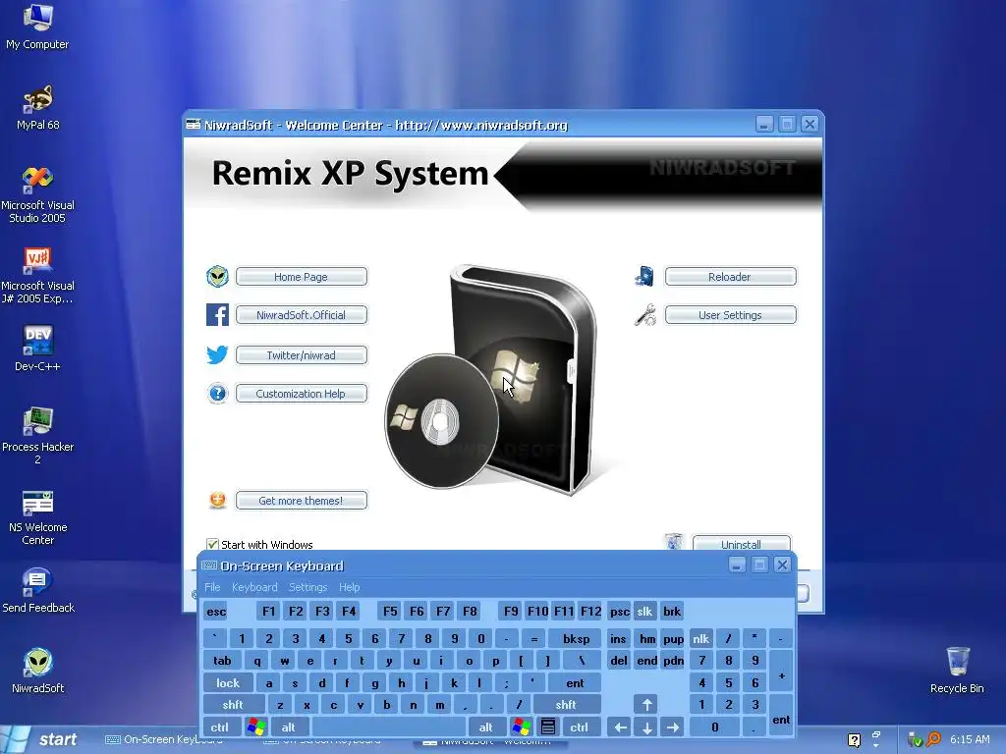Launch MyPal 68 browser icon
Screen dimensions: 1006x754
[x=38, y=107]
